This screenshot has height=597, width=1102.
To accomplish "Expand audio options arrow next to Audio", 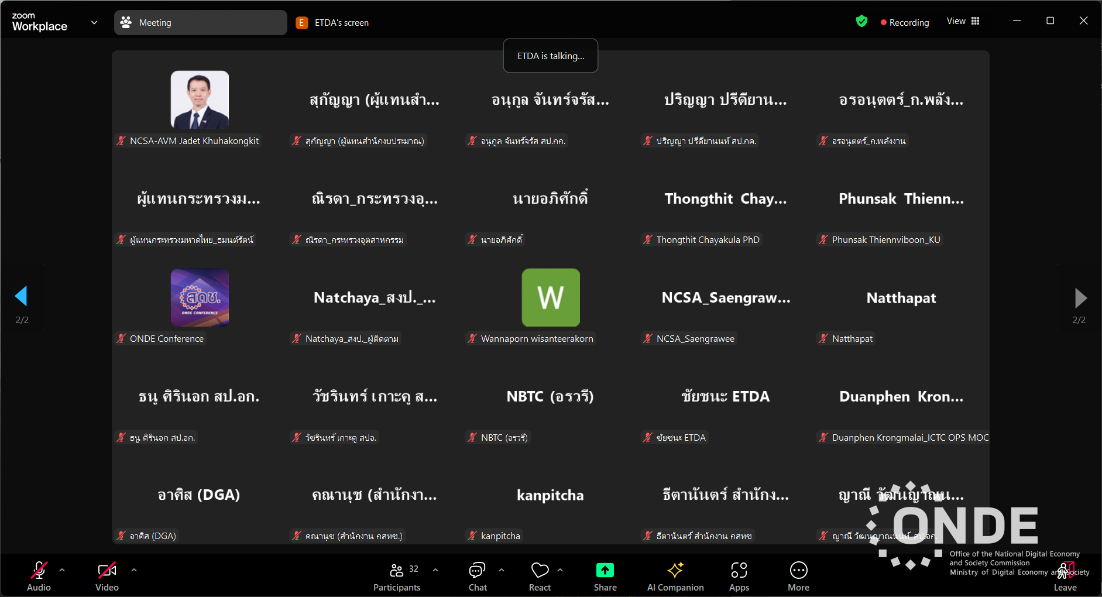I will [62, 569].
